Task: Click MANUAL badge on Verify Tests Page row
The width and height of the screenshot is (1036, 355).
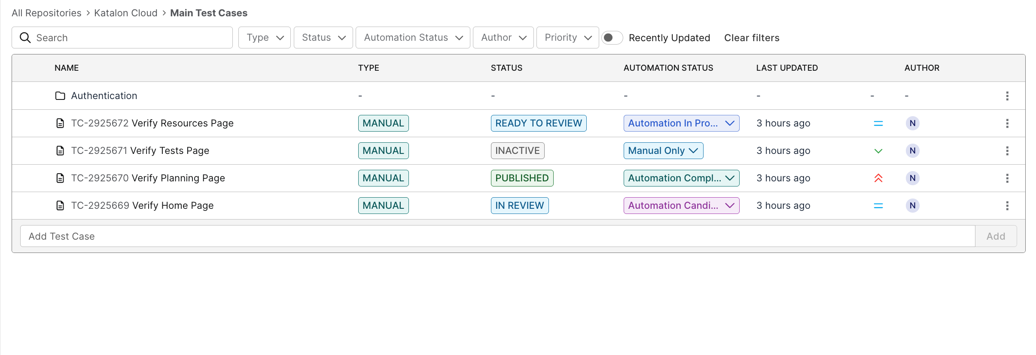Action: [383, 151]
